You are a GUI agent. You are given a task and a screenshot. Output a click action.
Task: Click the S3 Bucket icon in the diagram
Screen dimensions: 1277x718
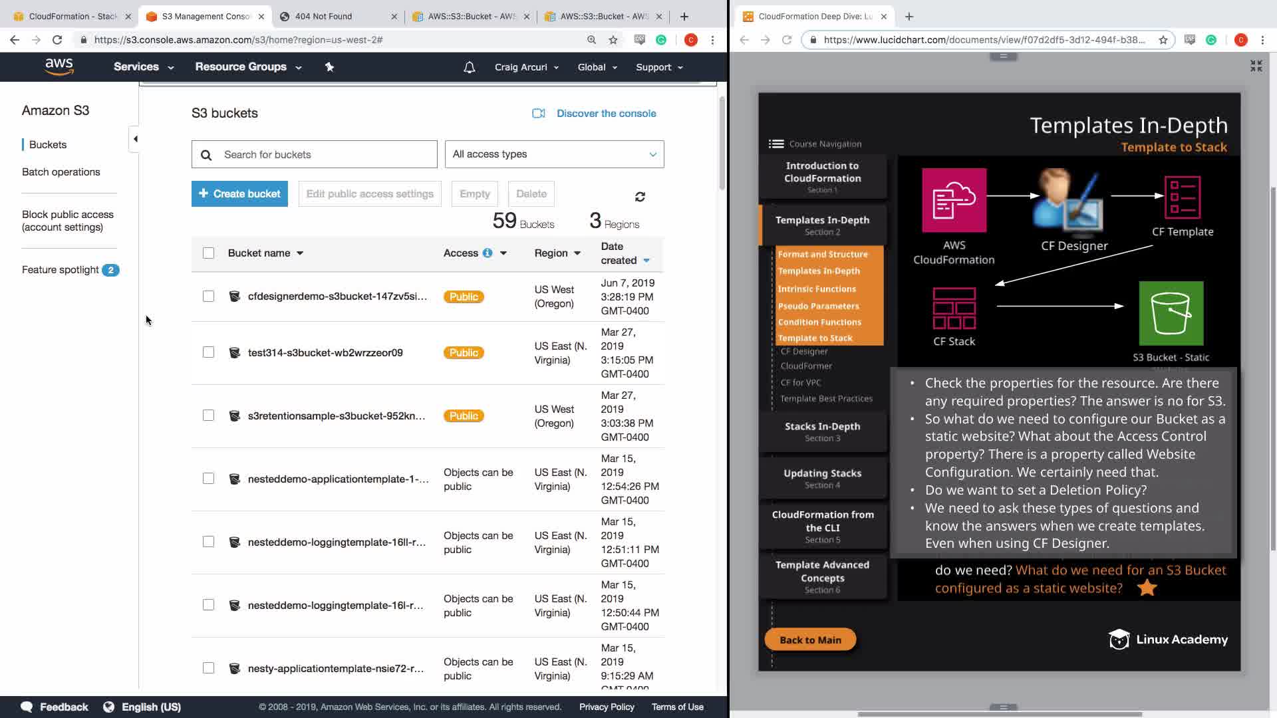(1171, 313)
